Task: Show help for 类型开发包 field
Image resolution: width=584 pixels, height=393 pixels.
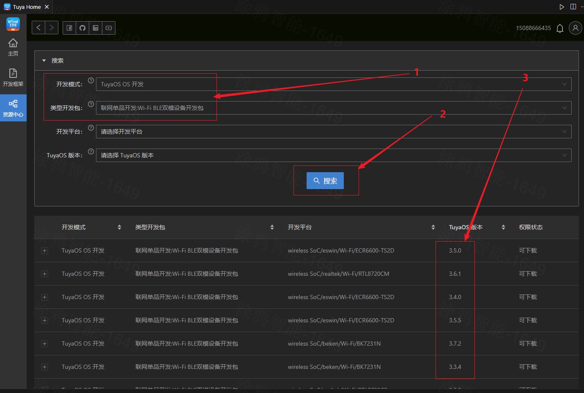Action: tap(91, 104)
